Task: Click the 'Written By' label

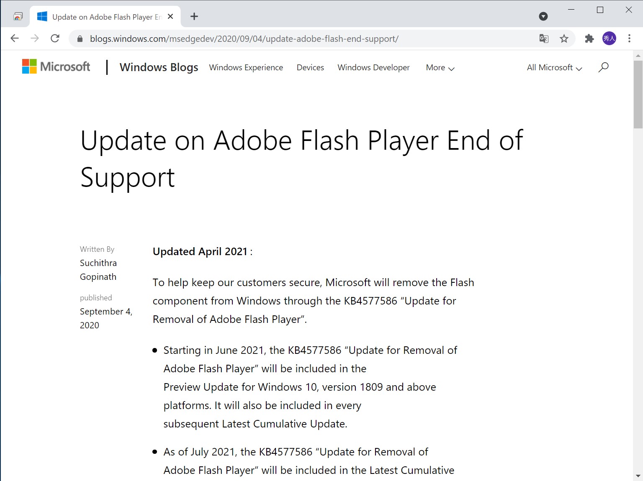Action: 97,249
